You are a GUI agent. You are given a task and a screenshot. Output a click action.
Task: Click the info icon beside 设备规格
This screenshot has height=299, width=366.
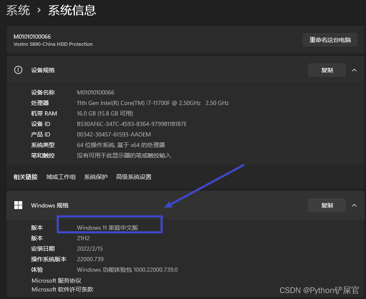(18, 70)
